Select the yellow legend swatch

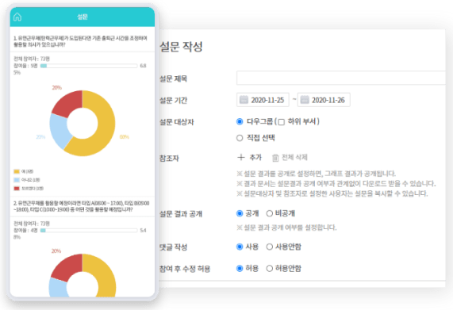(17, 171)
